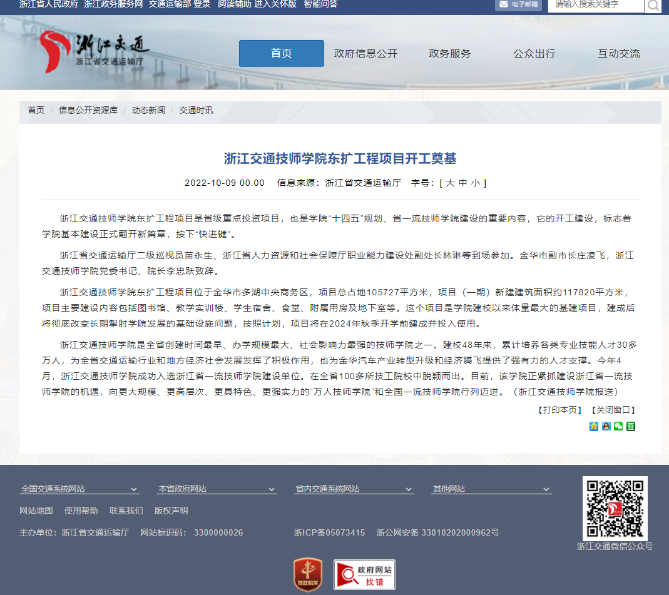669x595 pixels.
Task: Click 主办单位: 浙江省交通运输厅 text
Action: [74, 532]
